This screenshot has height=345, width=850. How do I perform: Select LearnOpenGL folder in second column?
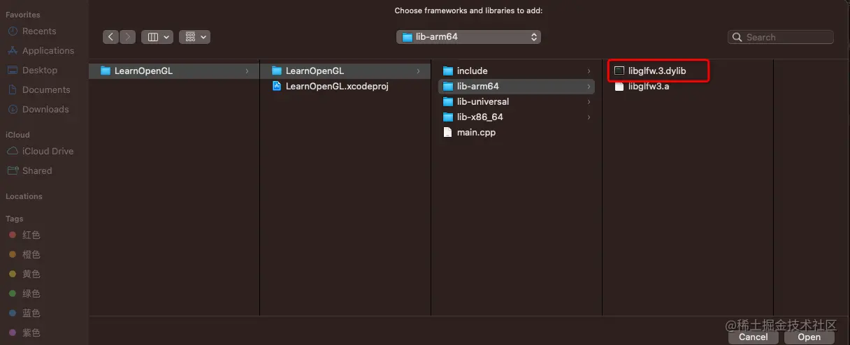coord(345,71)
